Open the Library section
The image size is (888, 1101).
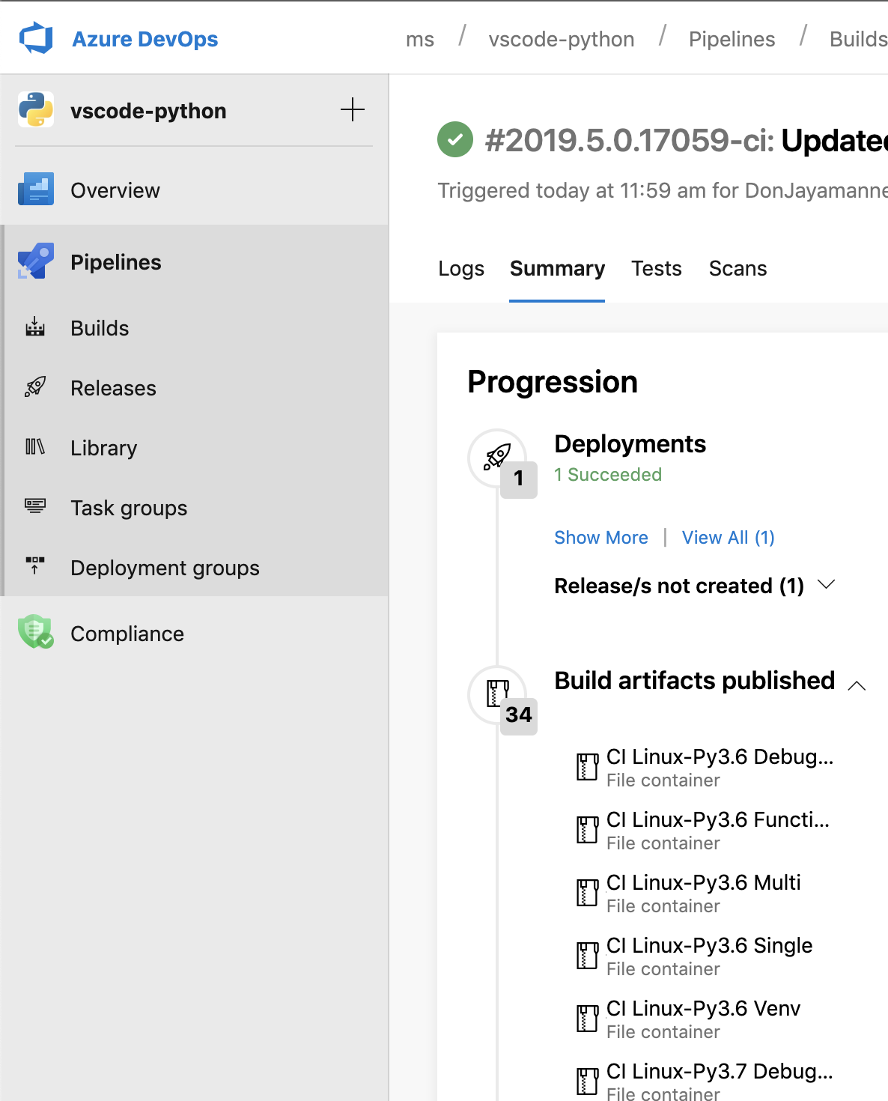(103, 448)
